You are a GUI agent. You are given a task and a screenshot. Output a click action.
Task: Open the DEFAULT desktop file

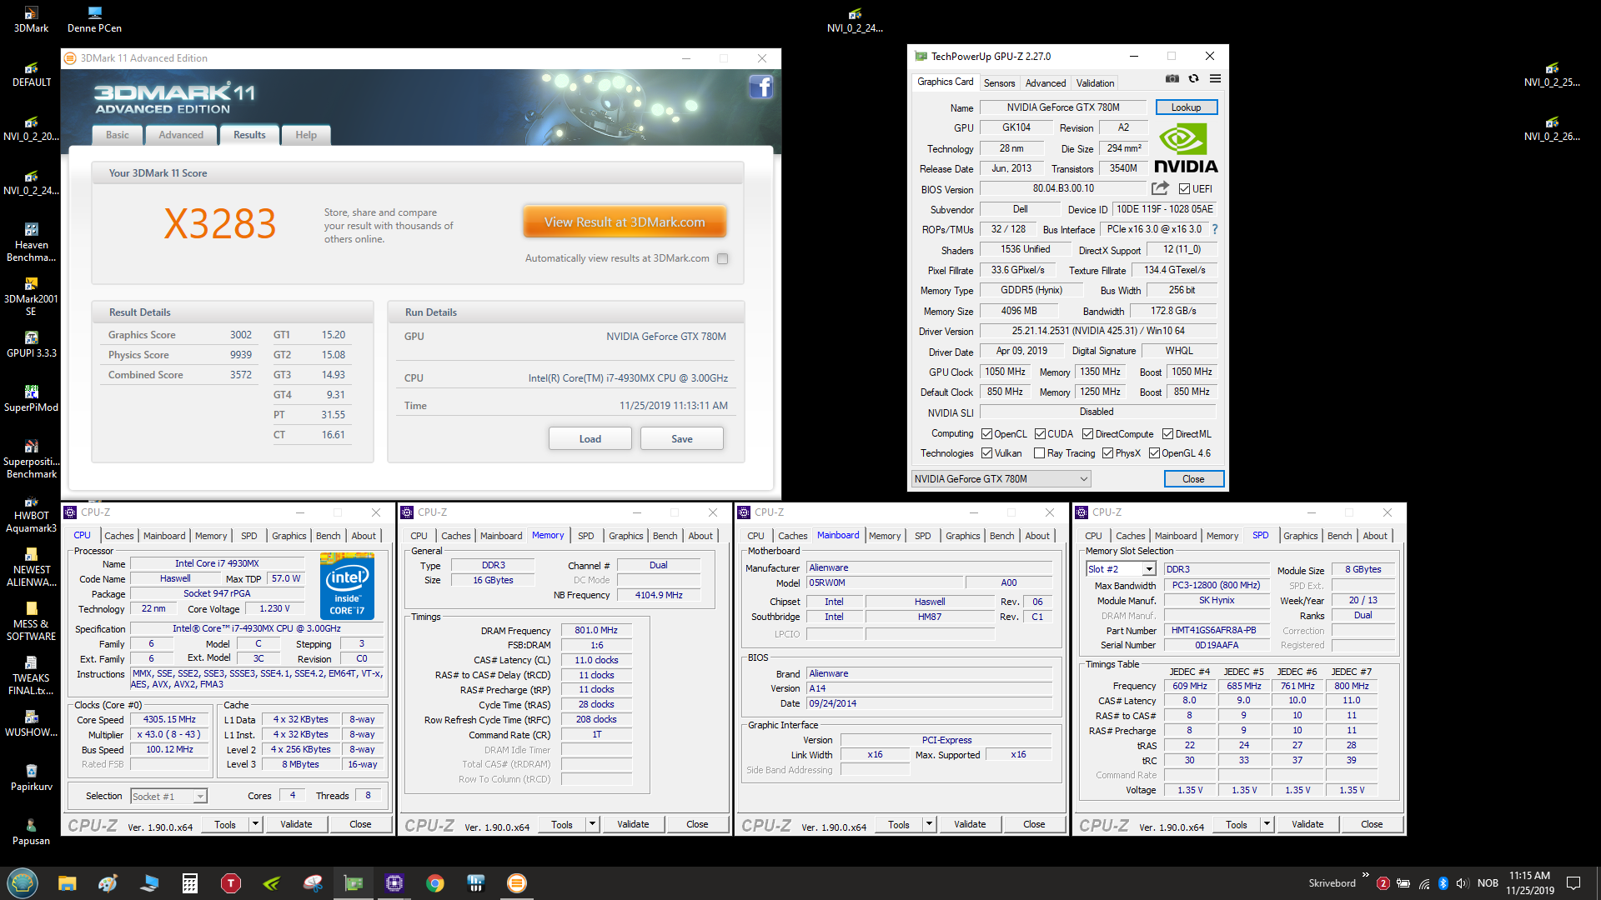point(31,73)
